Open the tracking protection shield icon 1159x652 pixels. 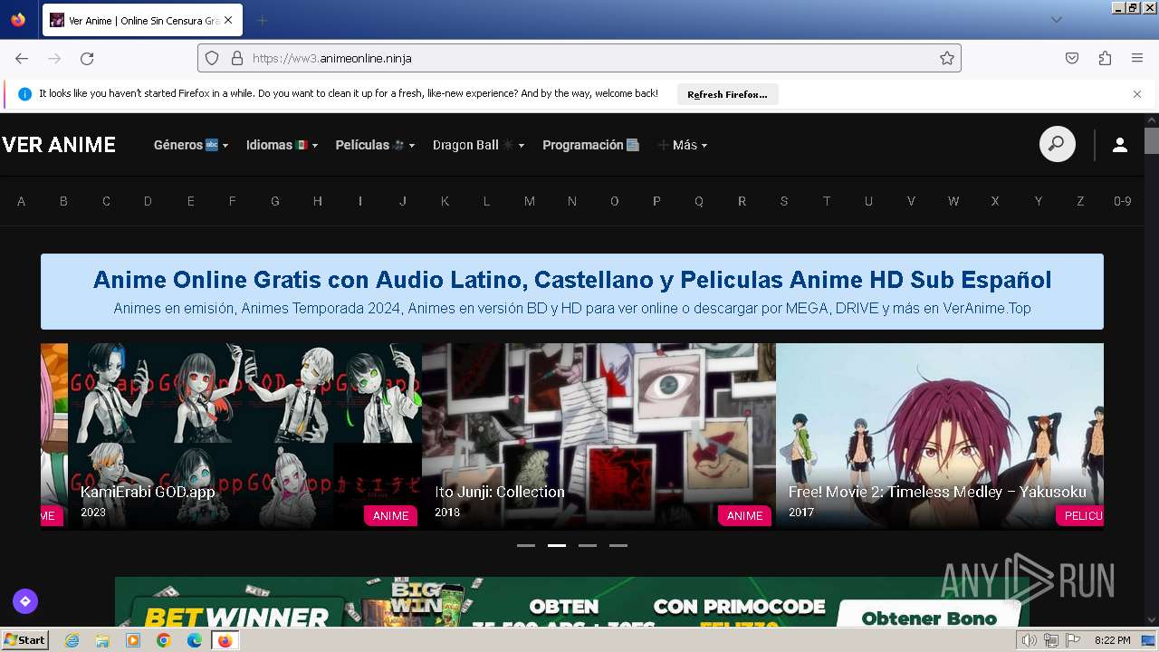click(x=212, y=58)
